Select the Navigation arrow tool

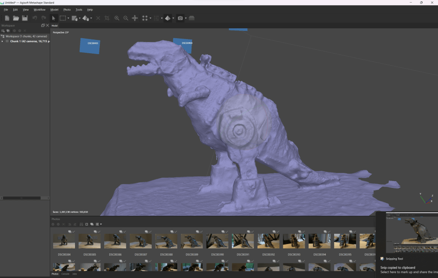click(53, 18)
